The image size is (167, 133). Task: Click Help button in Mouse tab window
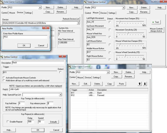(x=160, y=8)
